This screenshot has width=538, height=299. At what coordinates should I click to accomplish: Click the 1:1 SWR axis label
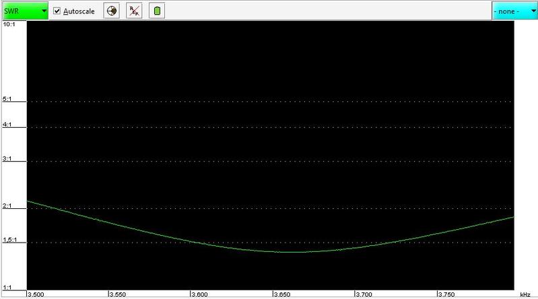(7, 287)
